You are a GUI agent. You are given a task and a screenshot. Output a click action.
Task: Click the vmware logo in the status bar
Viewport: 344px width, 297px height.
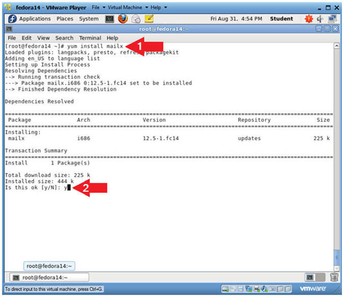pos(312,289)
